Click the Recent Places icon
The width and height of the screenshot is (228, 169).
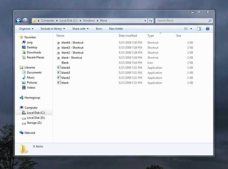point(24,57)
